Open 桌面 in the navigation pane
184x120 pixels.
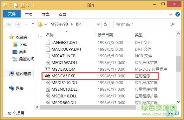pos(23,52)
